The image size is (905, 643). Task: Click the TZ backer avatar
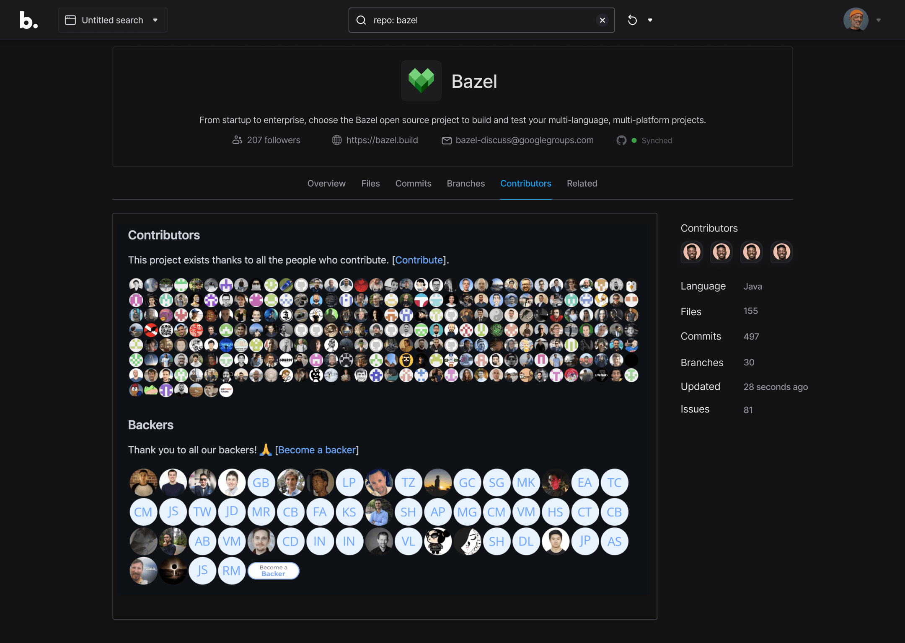pyautogui.click(x=408, y=483)
